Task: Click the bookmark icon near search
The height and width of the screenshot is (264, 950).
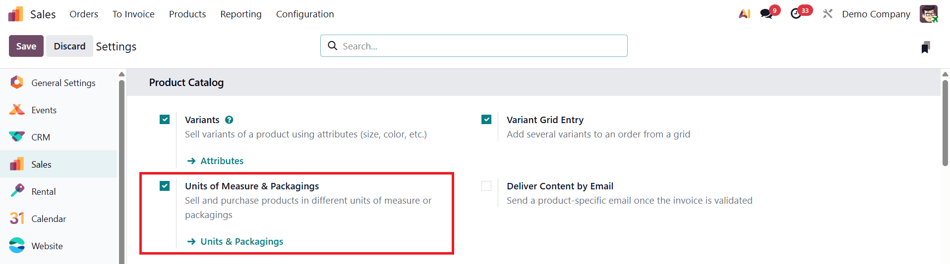Action: 925,47
